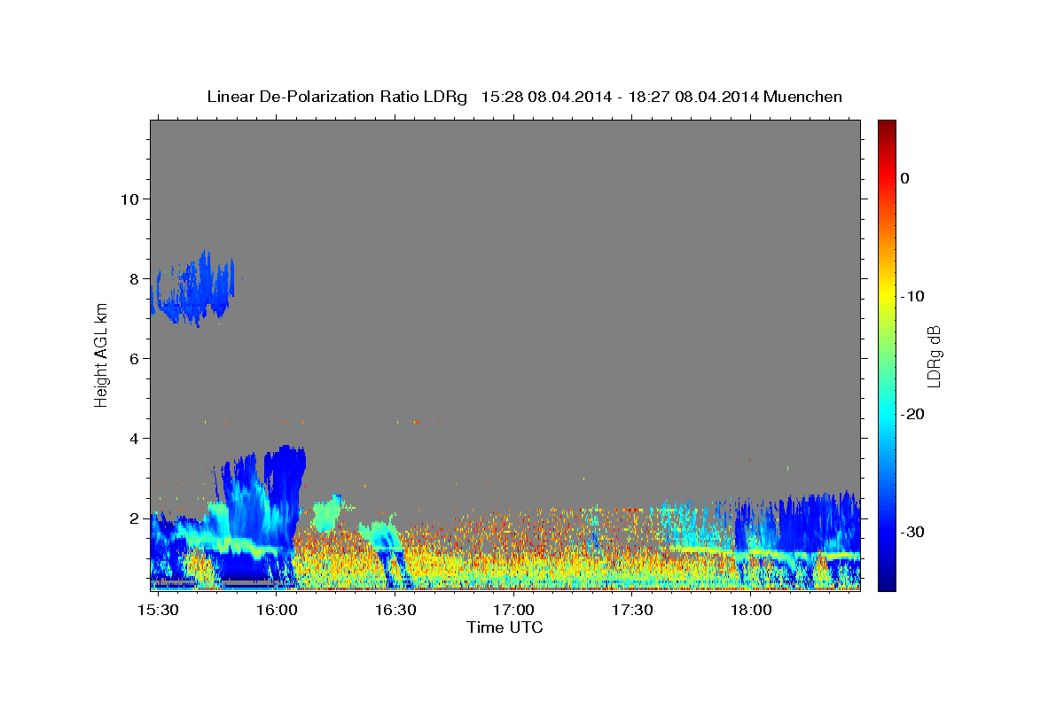Click the height tick label 4
The width and height of the screenshot is (1064, 709).
134,438
